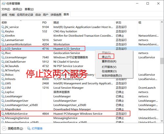Click the service icon beside LxpSvc
Image resolution: width=164 pixels, height=134 pixels.
tap(3, 92)
